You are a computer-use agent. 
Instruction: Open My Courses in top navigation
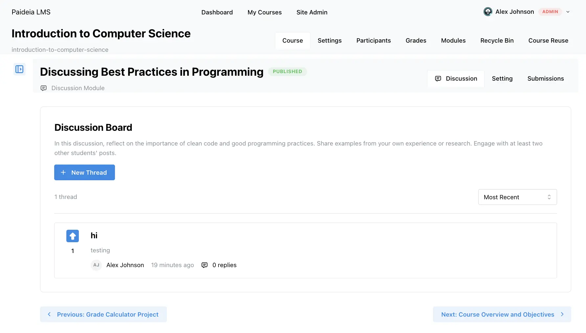(264, 12)
